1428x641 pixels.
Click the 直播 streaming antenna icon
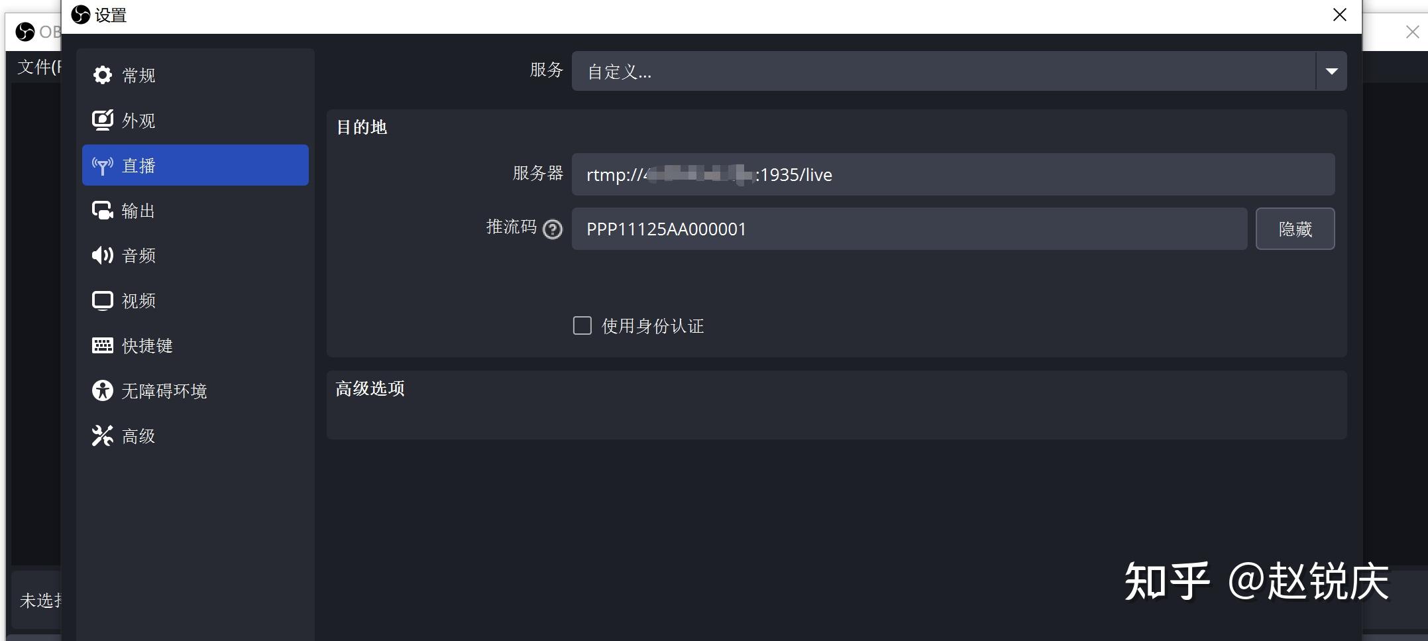point(103,165)
